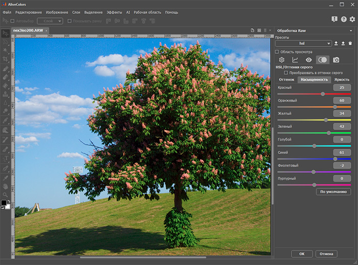Image resolution: width=358 pixels, height=265 pixels.
Task: Click the По умолчанию button
Action: pyautogui.click(x=333, y=192)
